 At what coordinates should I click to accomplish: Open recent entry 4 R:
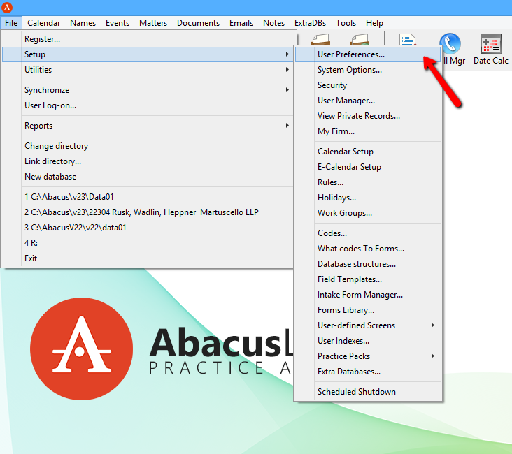tap(148, 243)
